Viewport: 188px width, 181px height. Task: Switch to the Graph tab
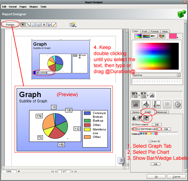pos(148,112)
